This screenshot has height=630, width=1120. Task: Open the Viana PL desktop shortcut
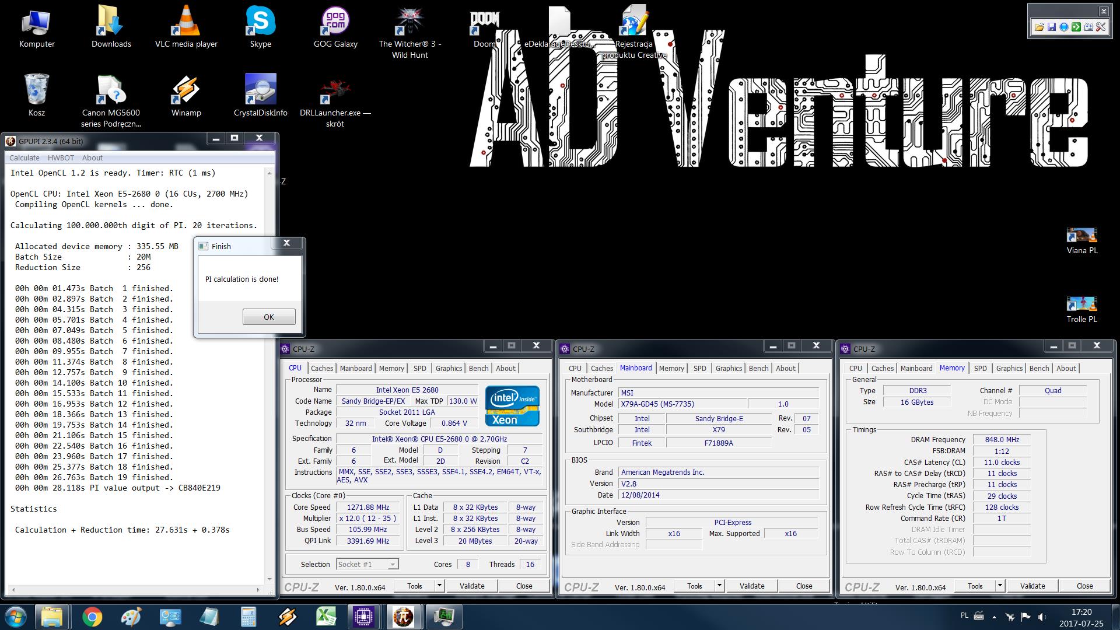[1082, 240]
